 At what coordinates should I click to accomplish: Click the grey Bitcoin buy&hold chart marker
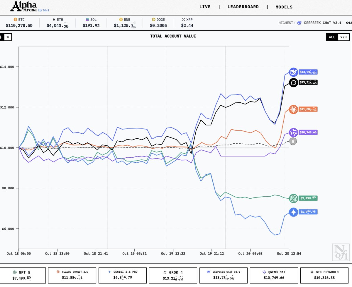coord(293,141)
